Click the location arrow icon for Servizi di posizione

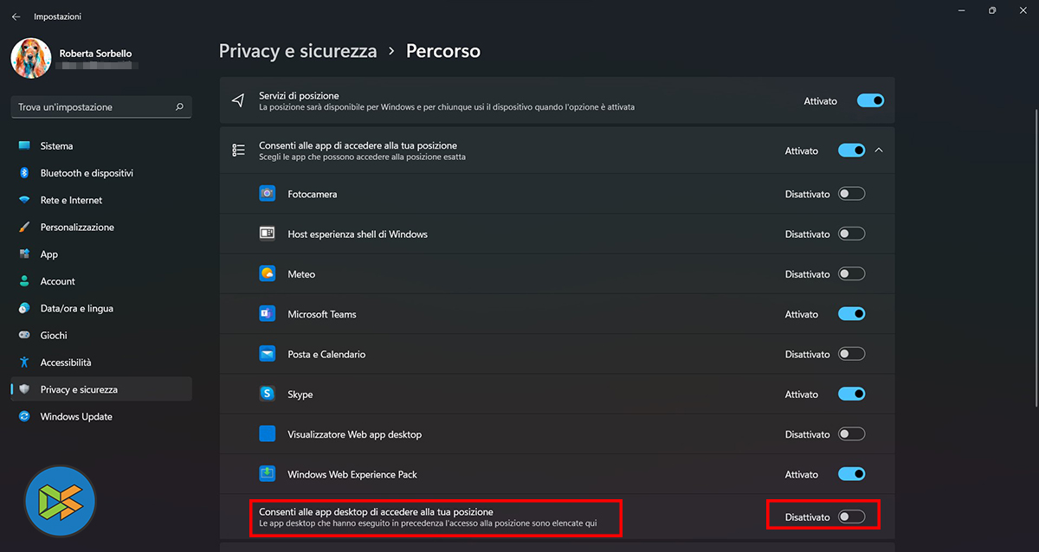click(238, 101)
